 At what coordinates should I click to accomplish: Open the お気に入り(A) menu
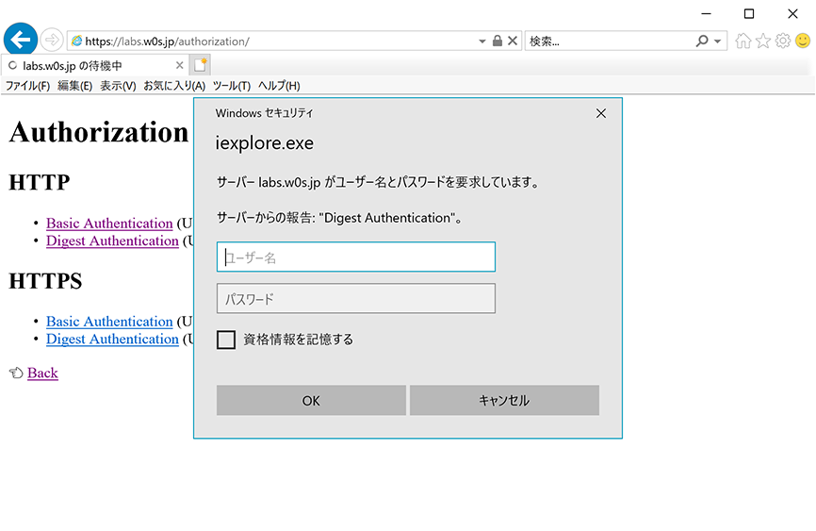point(174,86)
